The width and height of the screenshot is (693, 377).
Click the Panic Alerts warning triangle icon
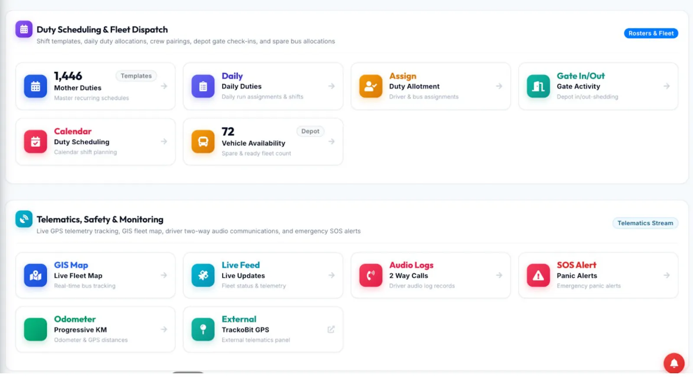(x=538, y=275)
